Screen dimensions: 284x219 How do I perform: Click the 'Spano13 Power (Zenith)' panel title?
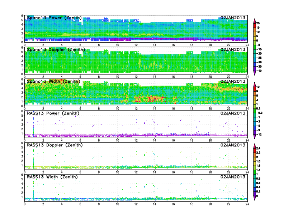(x=55, y=18)
